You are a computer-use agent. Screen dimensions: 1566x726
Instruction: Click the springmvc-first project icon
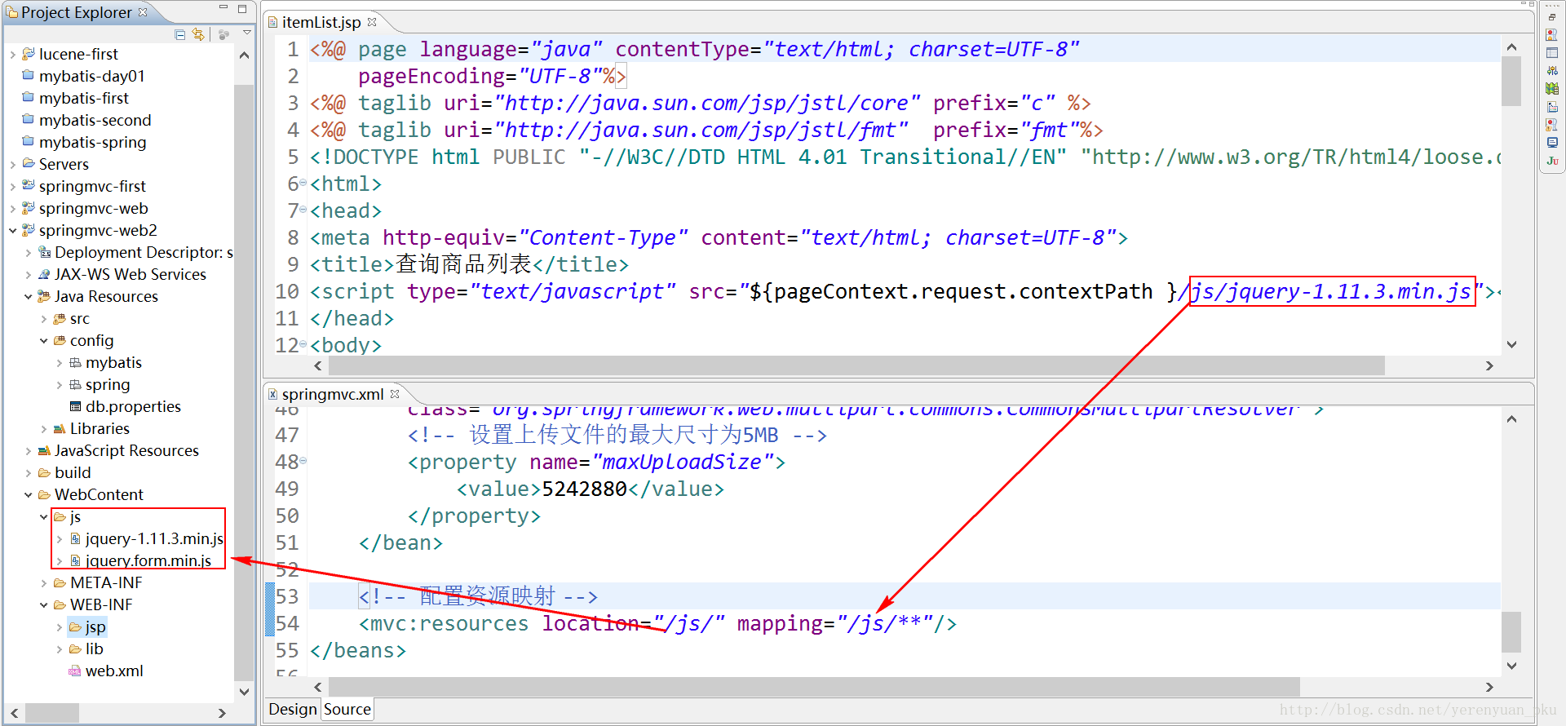[x=29, y=185]
